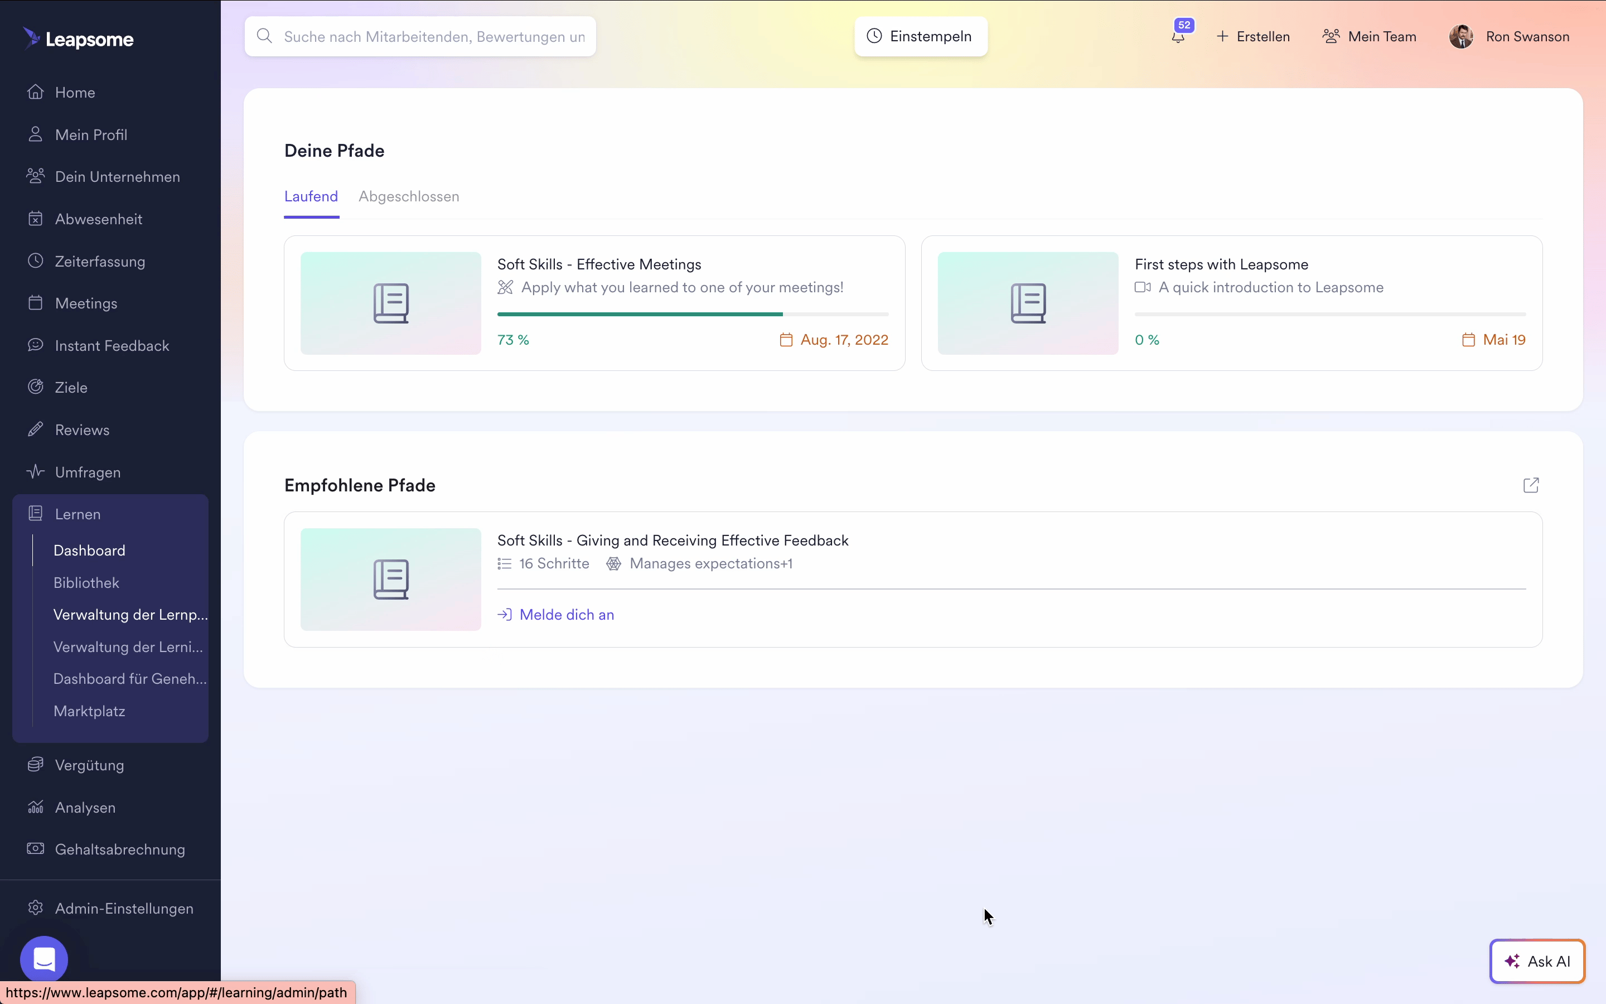Open Dashboard für Geneh... submenu item
The height and width of the screenshot is (1004, 1606).
tap(130, 679)
